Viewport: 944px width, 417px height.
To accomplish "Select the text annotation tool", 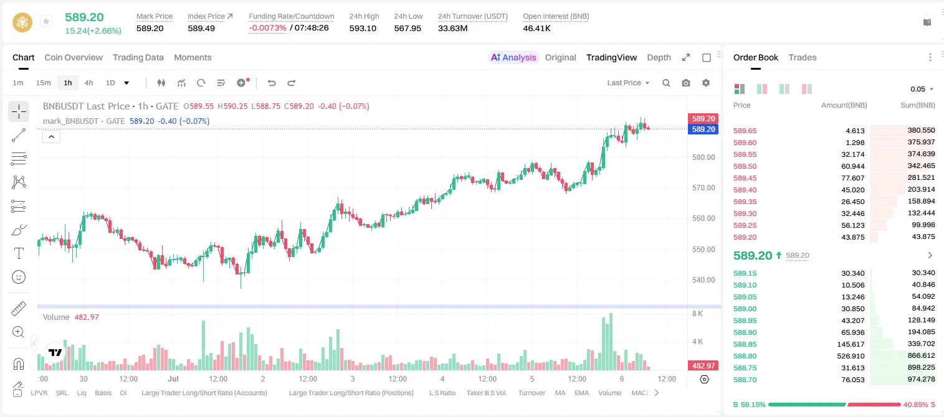I will [x=19, y=253].
